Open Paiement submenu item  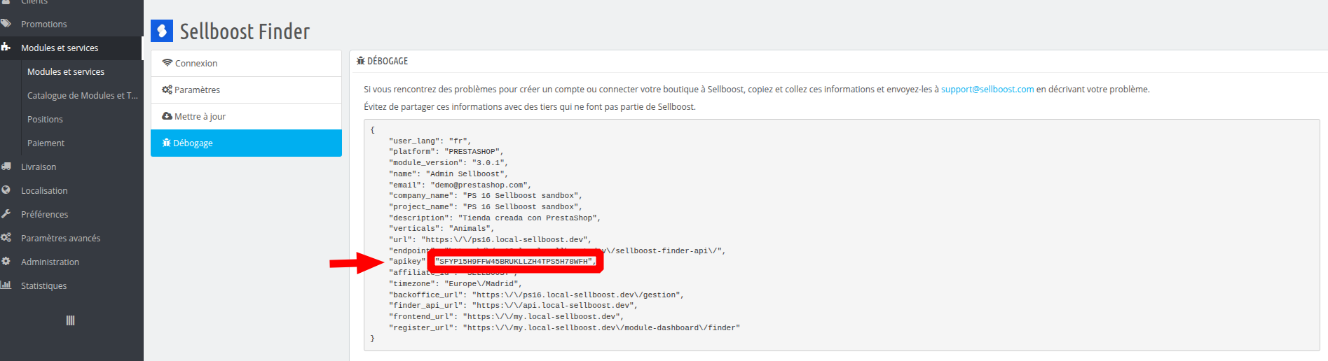[x=46, y=143]
